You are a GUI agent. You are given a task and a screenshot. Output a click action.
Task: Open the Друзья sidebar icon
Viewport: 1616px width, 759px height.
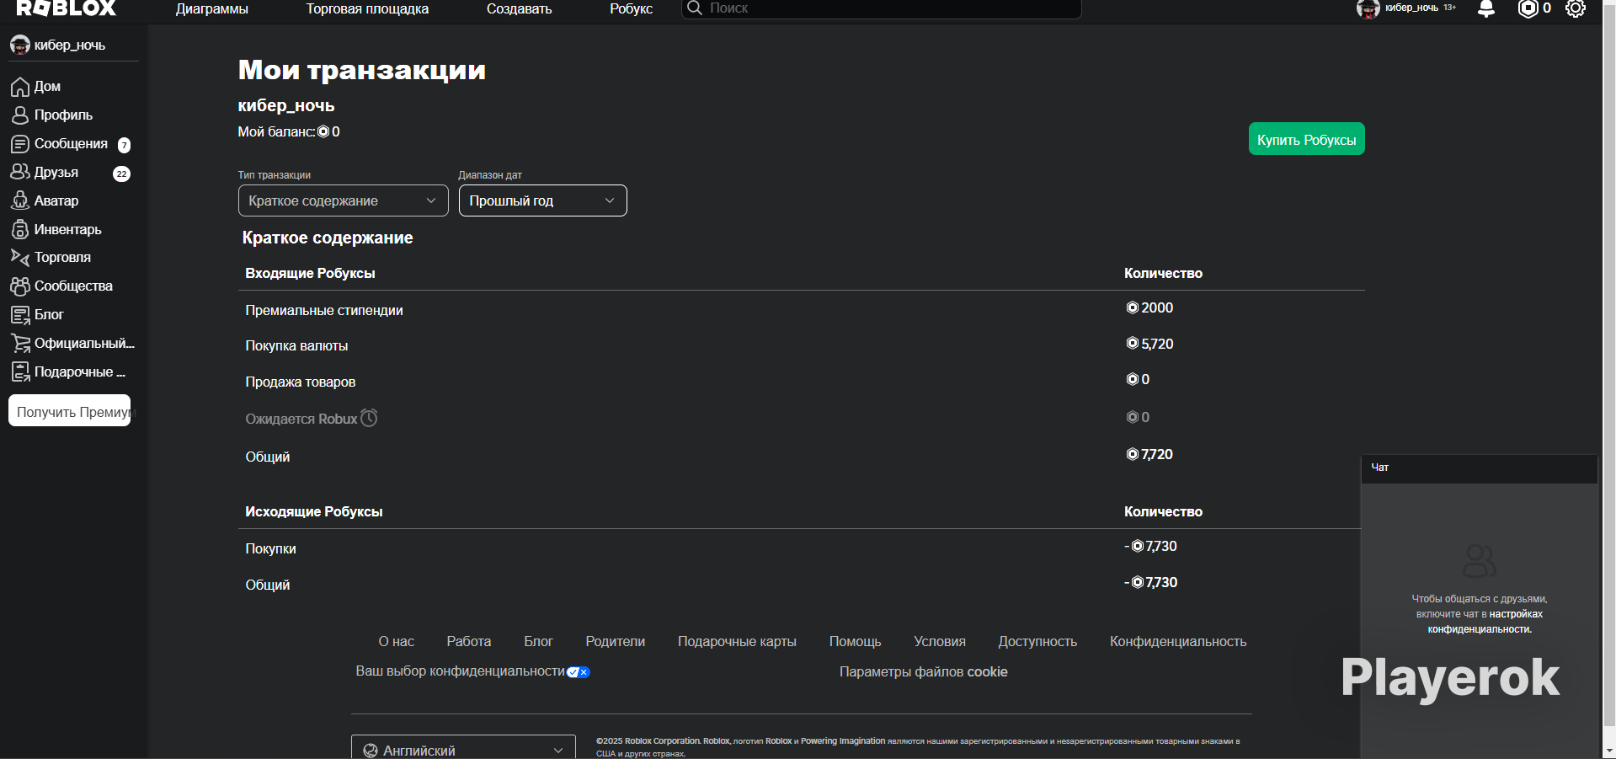(x=20, y=172)
